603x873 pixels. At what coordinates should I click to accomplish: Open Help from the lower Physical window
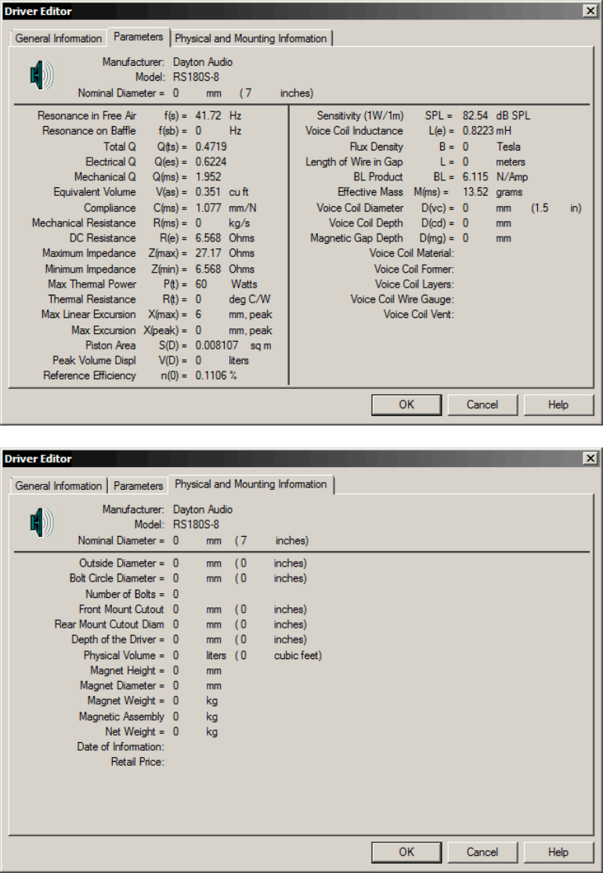click(558, 852)
